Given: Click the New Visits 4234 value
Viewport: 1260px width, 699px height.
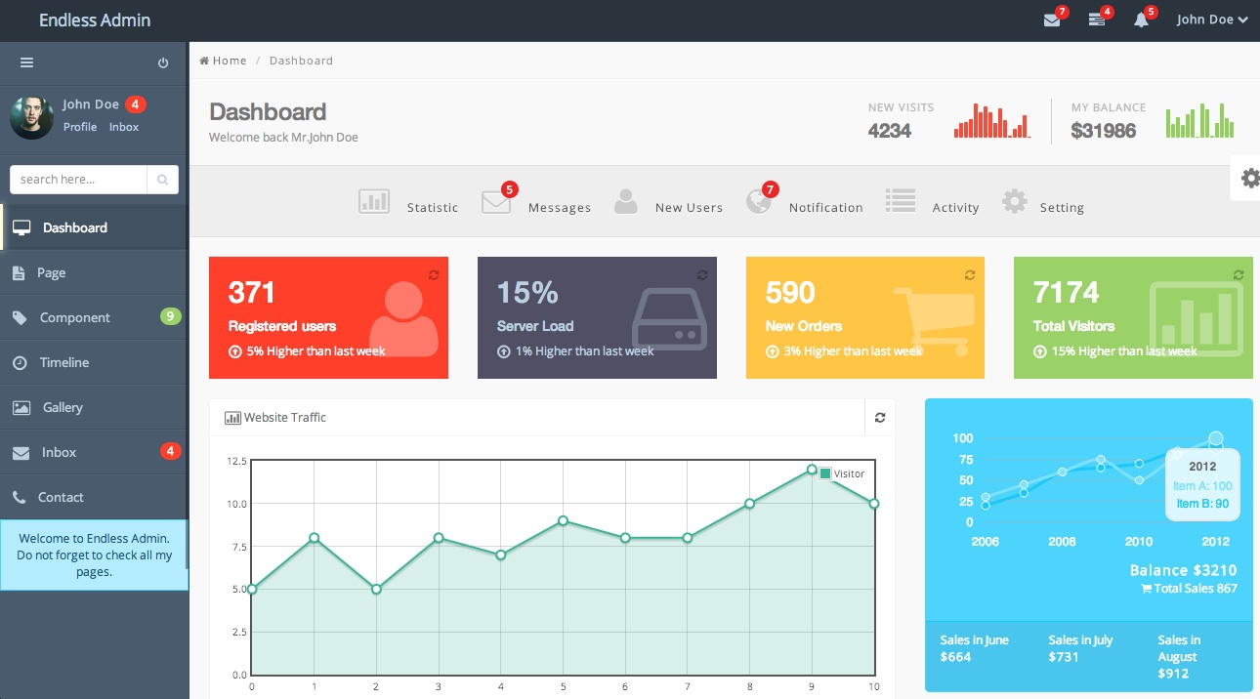Looking at the screenshot, I should pos(890,131).
